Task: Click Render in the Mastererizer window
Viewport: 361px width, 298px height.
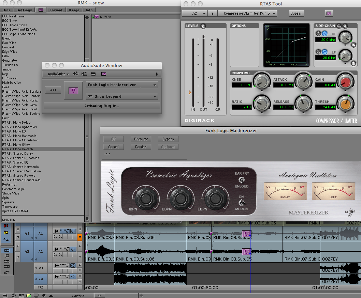Action: [x=141, y=147]
